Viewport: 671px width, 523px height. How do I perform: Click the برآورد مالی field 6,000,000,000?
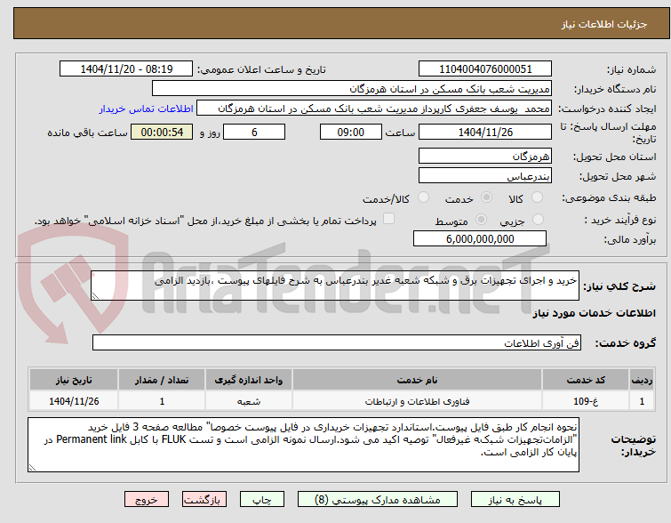[x=480, y=238]
